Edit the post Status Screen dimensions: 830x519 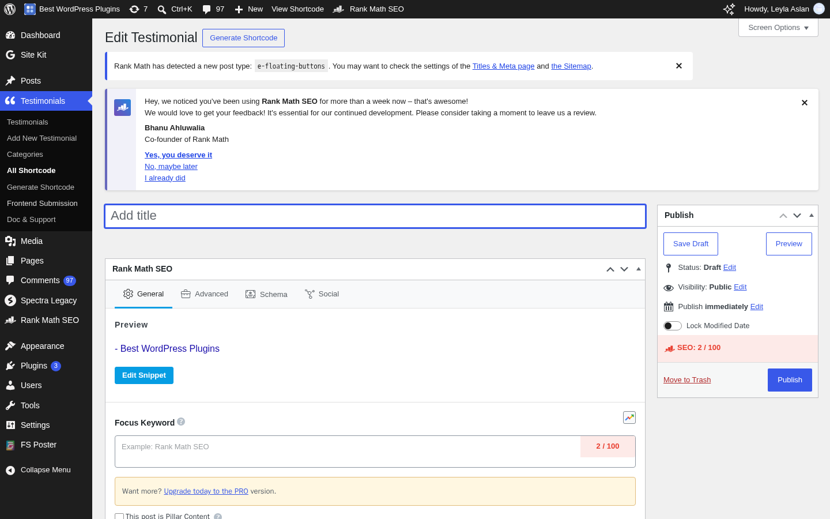click(x=729, y=268)
